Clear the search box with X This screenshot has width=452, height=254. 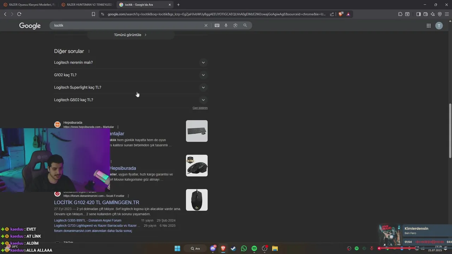206,25
